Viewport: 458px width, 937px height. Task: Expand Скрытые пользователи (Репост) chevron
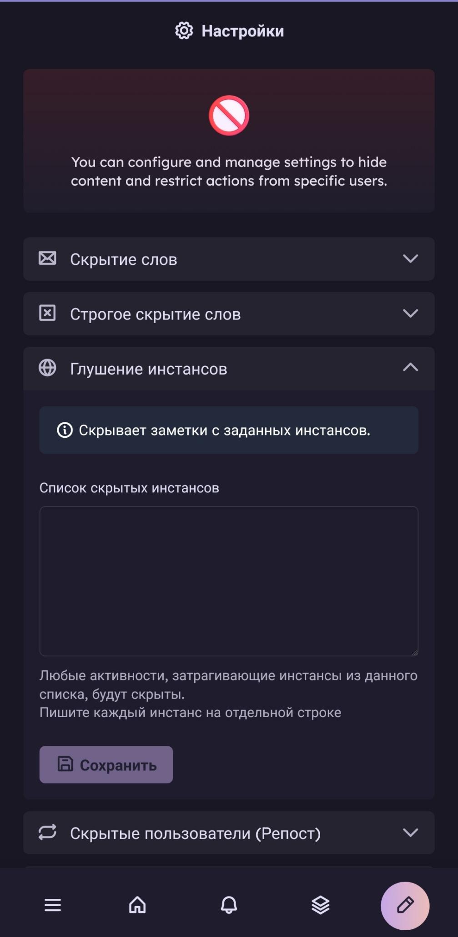pos(410,832)
